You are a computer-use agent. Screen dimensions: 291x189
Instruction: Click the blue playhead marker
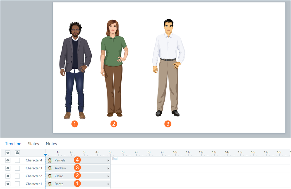point(45,155)
